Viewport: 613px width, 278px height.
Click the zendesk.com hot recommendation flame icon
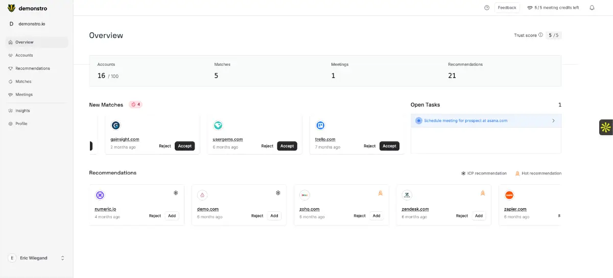pos(483,193)
